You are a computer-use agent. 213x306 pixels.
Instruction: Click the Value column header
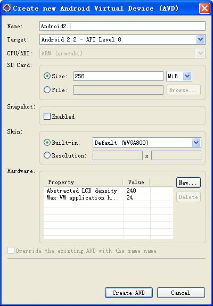136,183
